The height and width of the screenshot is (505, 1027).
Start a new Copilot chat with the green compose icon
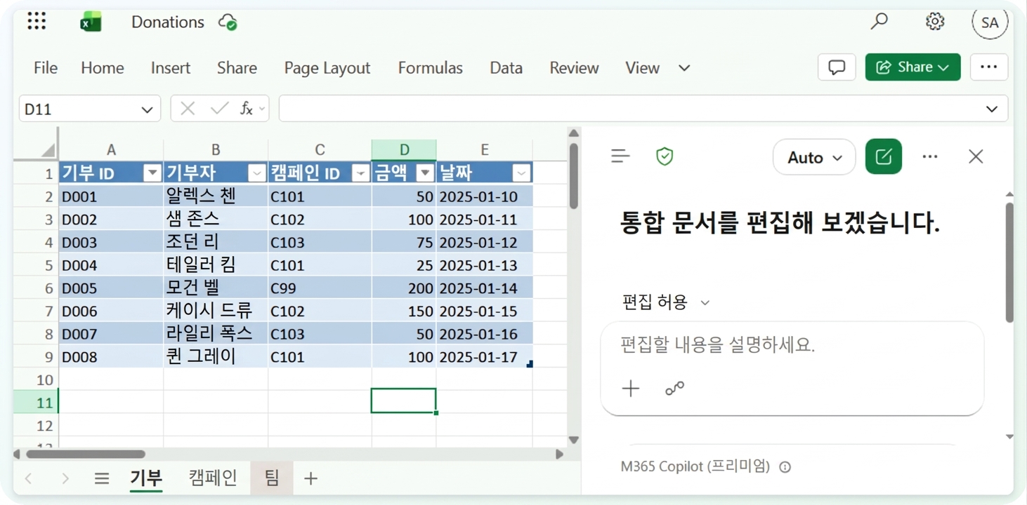coord(884,156)
